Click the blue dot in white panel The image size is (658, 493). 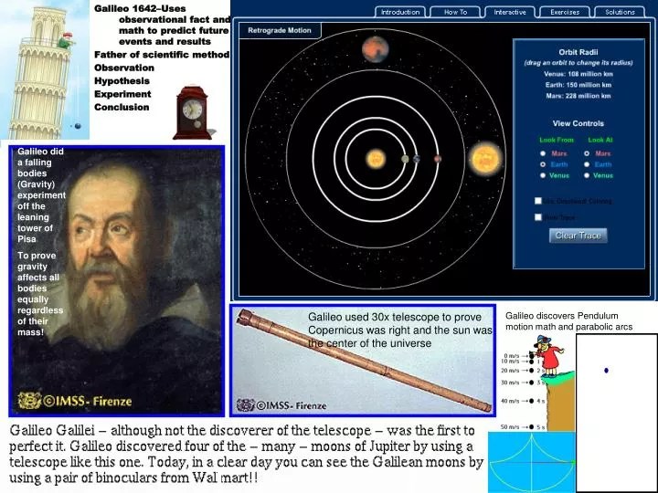(606, 371)
